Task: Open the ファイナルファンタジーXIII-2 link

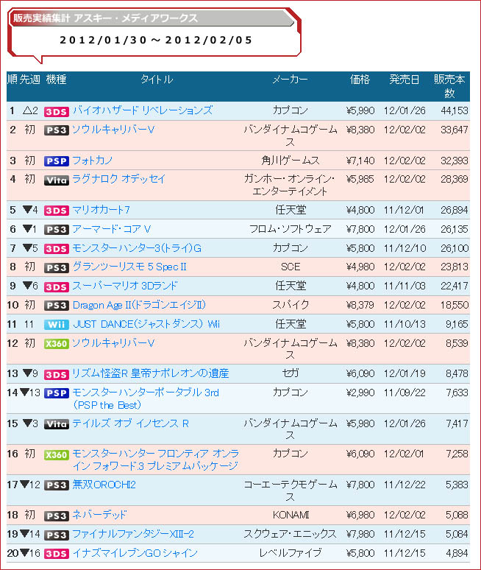Action: point(133,534)
